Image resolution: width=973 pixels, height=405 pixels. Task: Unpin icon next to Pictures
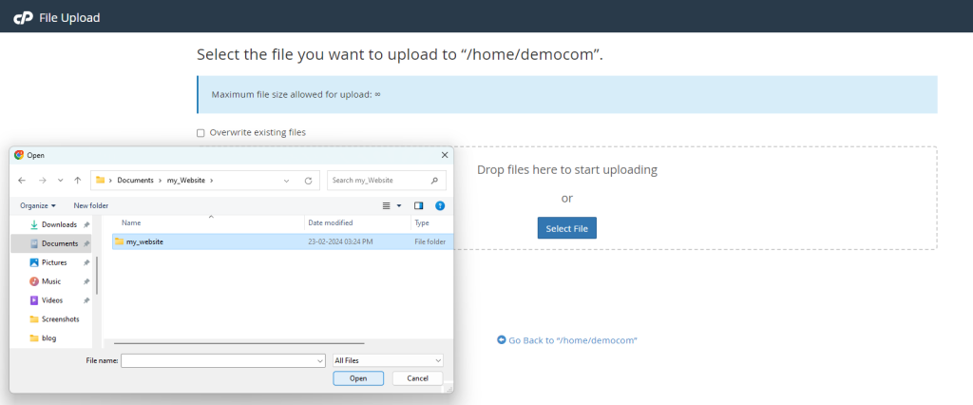pyautogui.click(x=86, y=262)
